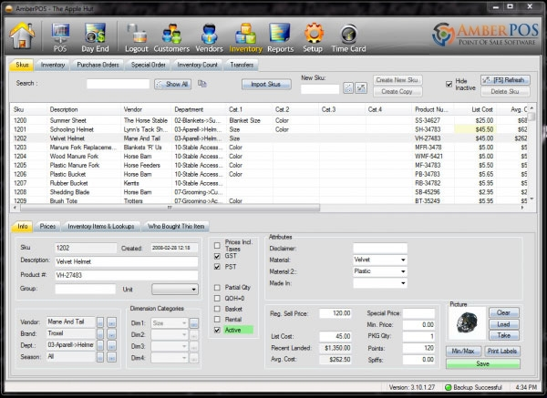Open the Reports module

point(281,36)
